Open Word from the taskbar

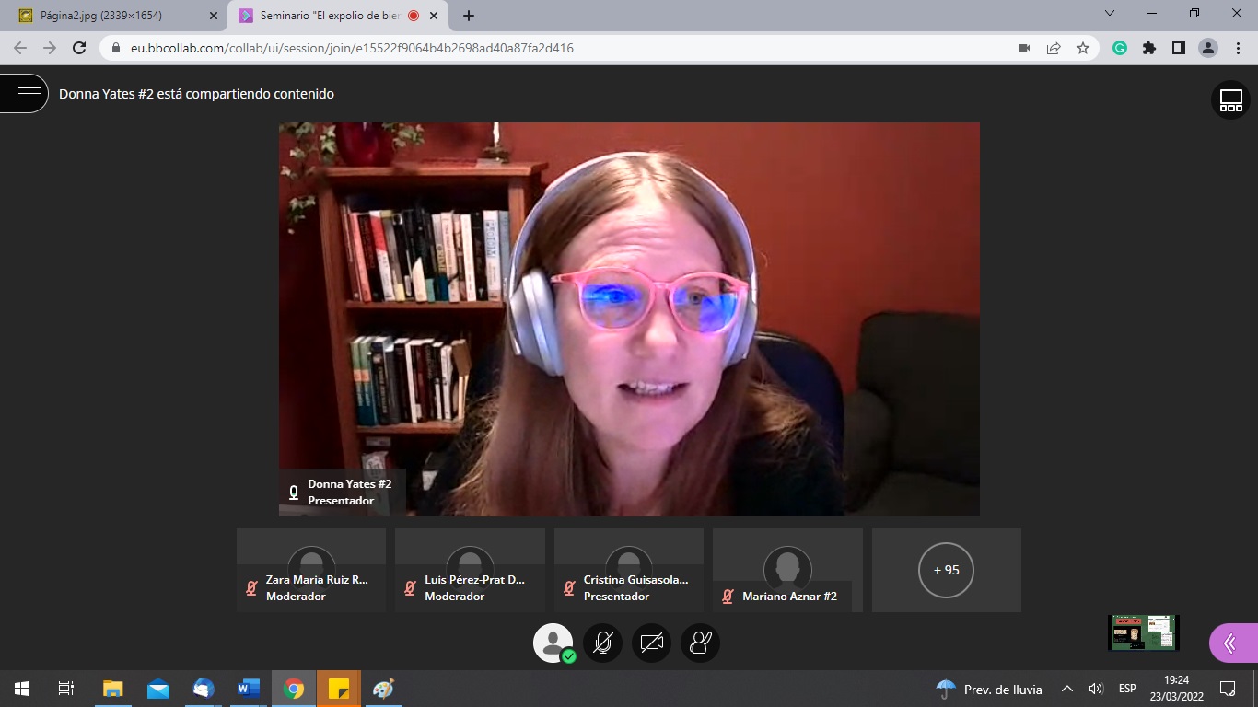(249, 689)
